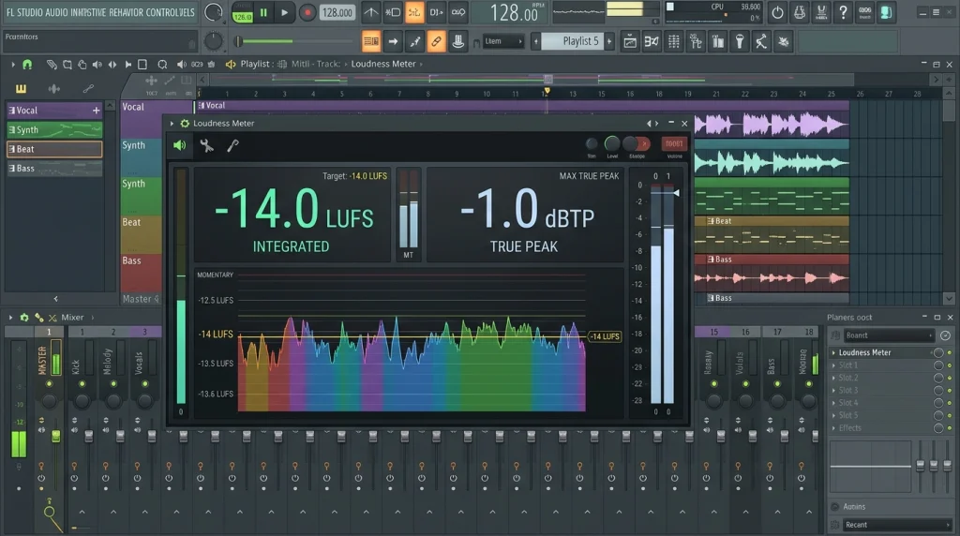The image size is (960, 536).
Task: Click the 128.000 tempo field
Action: coord(337,12)
